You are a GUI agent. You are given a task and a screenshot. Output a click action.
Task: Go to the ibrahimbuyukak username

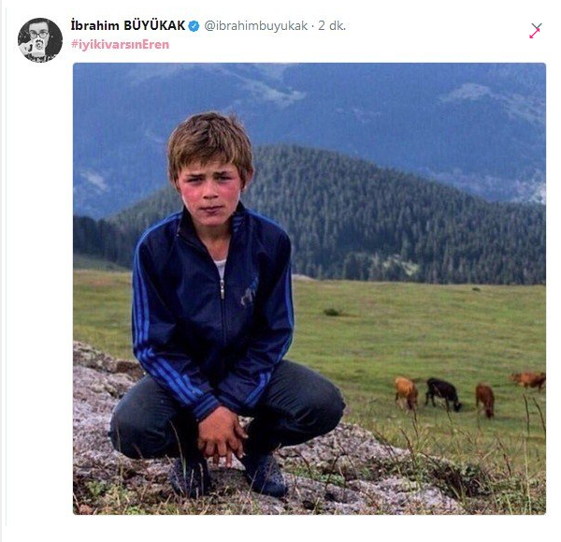(256, 26)
